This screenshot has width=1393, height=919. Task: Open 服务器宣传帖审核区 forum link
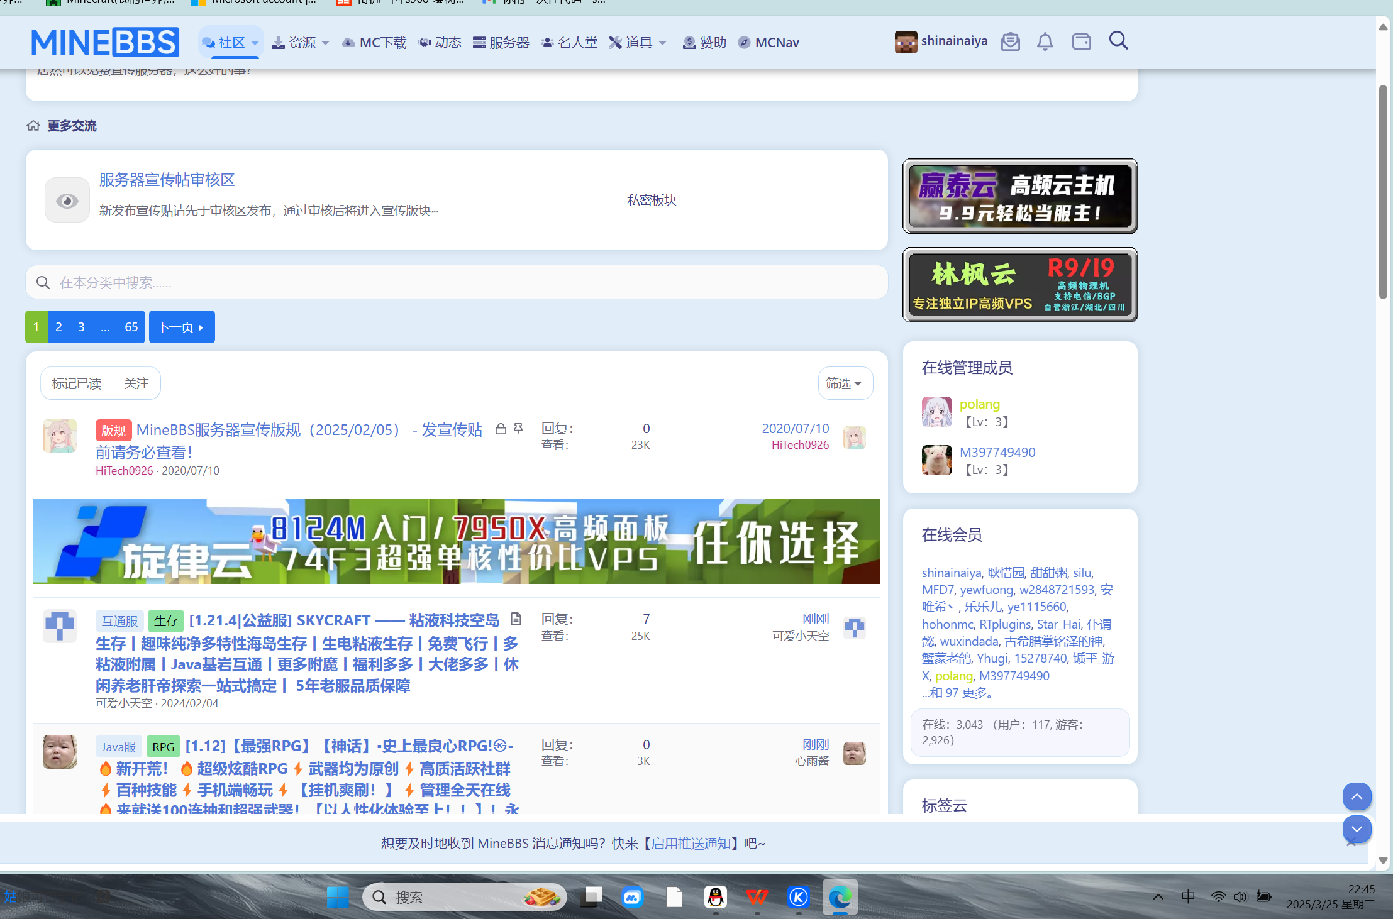pyautogui.click(x=167, y=180)
